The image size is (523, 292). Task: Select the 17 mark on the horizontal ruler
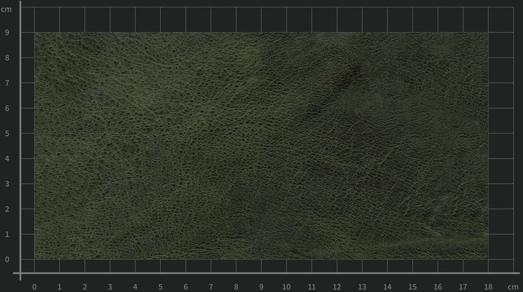point(463,287)
